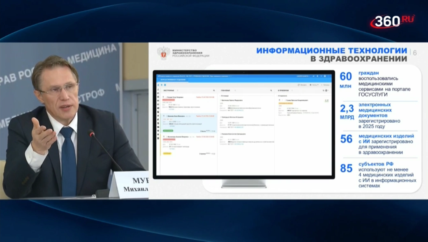Click the green status badge

tap(168, 131)
